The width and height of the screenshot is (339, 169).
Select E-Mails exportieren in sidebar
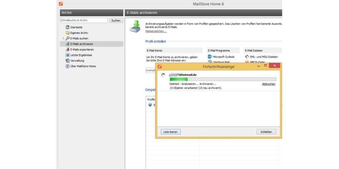pos(82,49)
